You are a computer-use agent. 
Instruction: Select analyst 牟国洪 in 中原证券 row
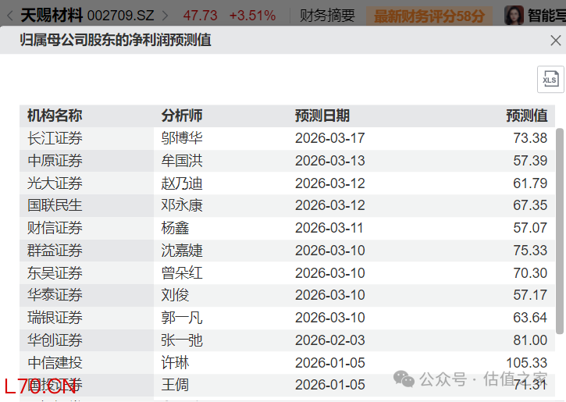182,161
